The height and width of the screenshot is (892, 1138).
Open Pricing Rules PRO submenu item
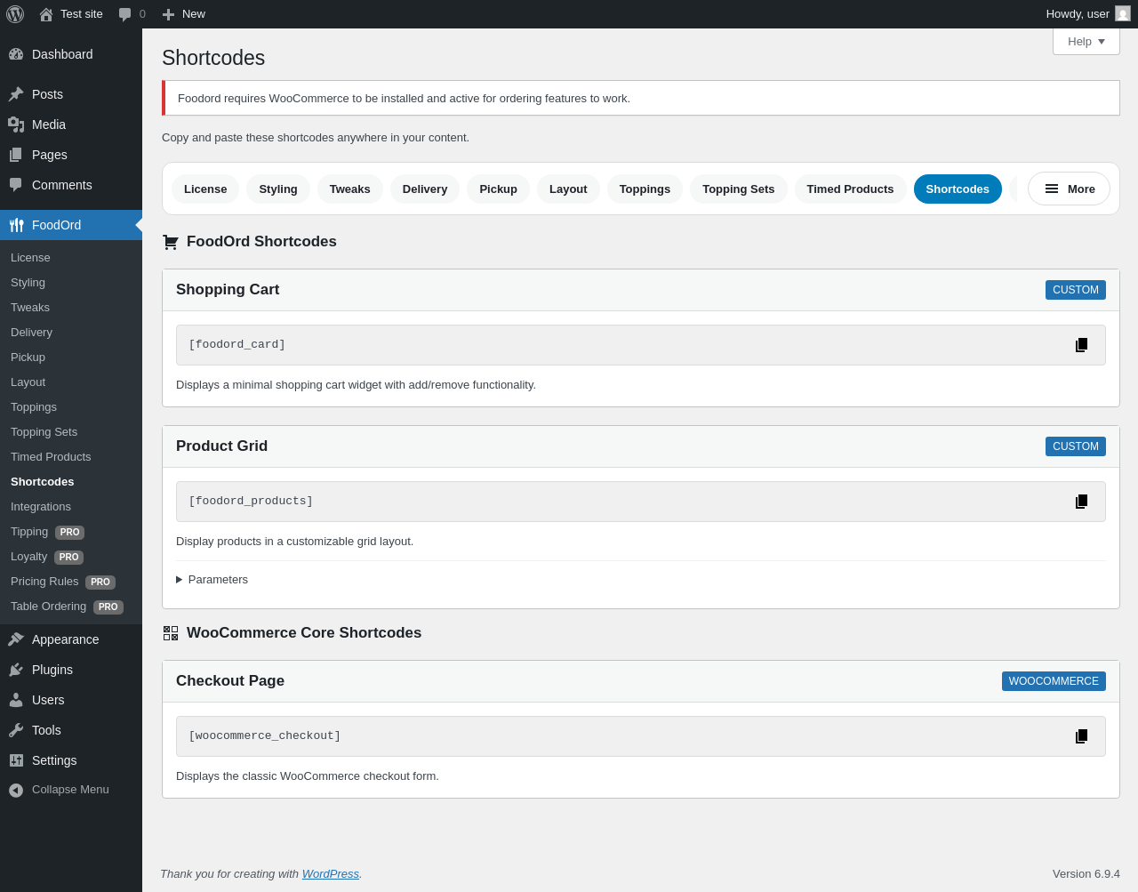(71, 582)
